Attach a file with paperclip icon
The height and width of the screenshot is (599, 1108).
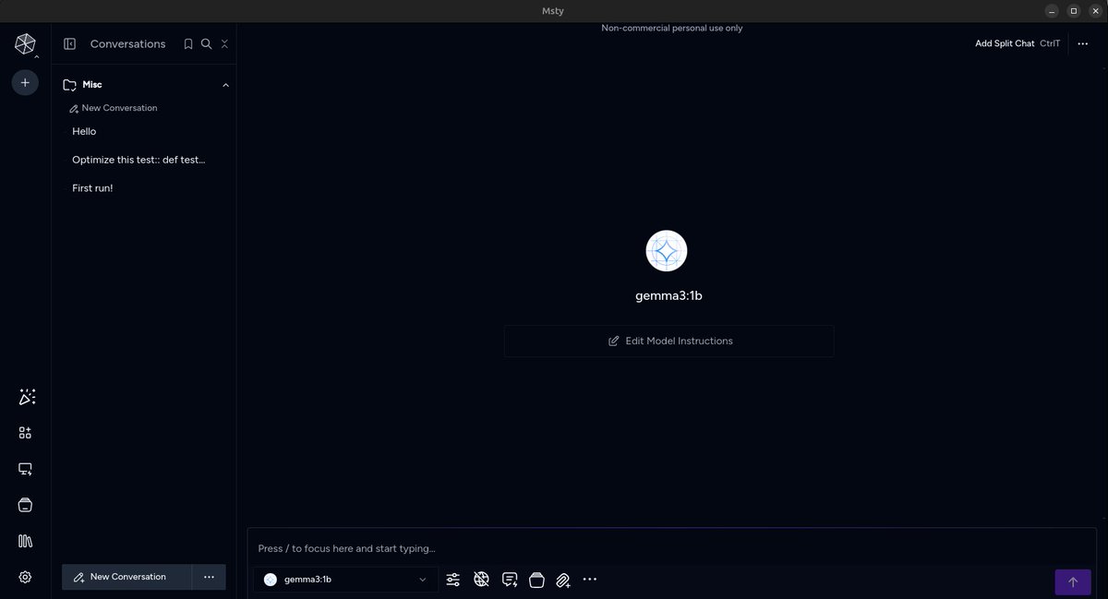coord(563,580)
